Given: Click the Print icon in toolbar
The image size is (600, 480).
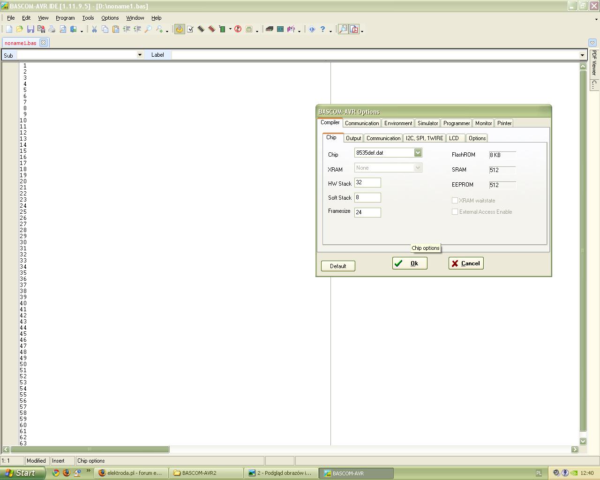Looking at the screenshot, I should 52,29.
